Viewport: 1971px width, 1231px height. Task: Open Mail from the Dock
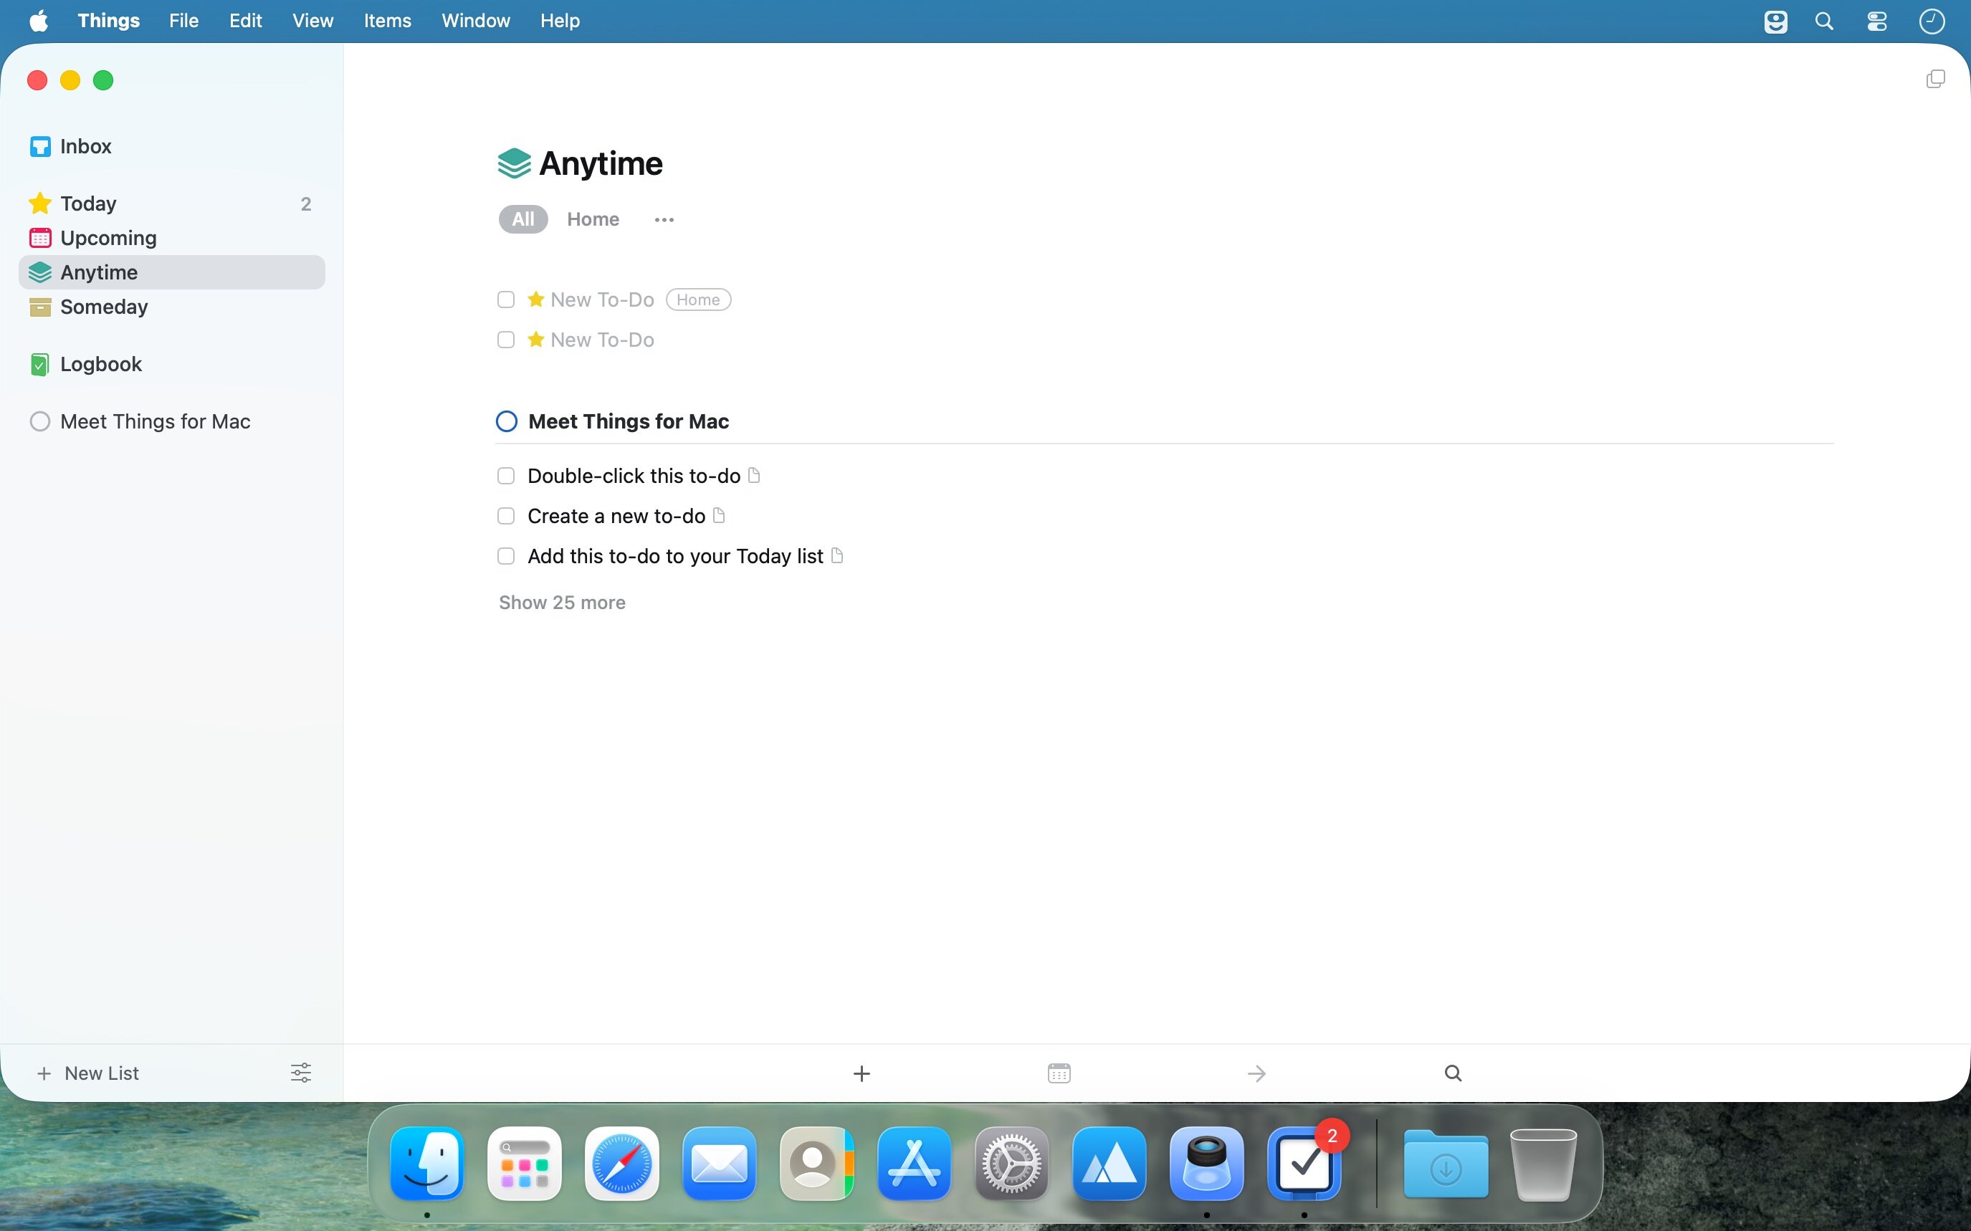[x=719, y=1164]
